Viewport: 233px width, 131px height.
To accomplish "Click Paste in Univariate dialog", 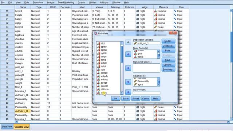I will [x=125, y=99].
